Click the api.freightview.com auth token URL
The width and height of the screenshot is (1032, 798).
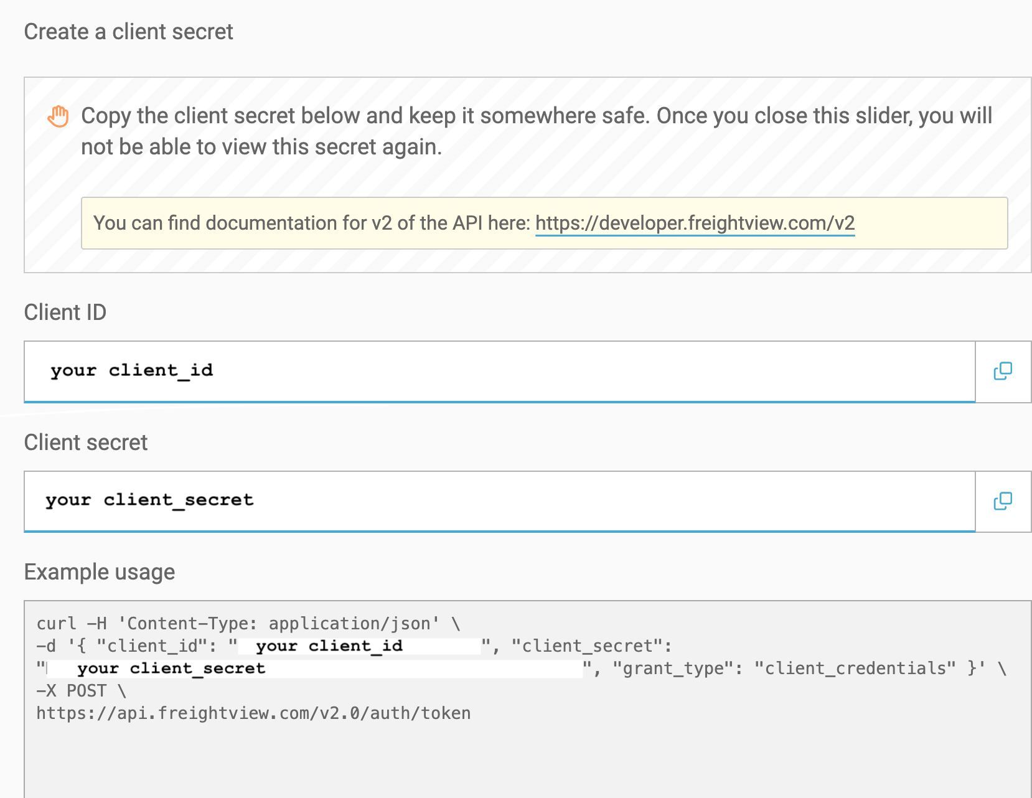pyautogui.click(x=253, y=713)
